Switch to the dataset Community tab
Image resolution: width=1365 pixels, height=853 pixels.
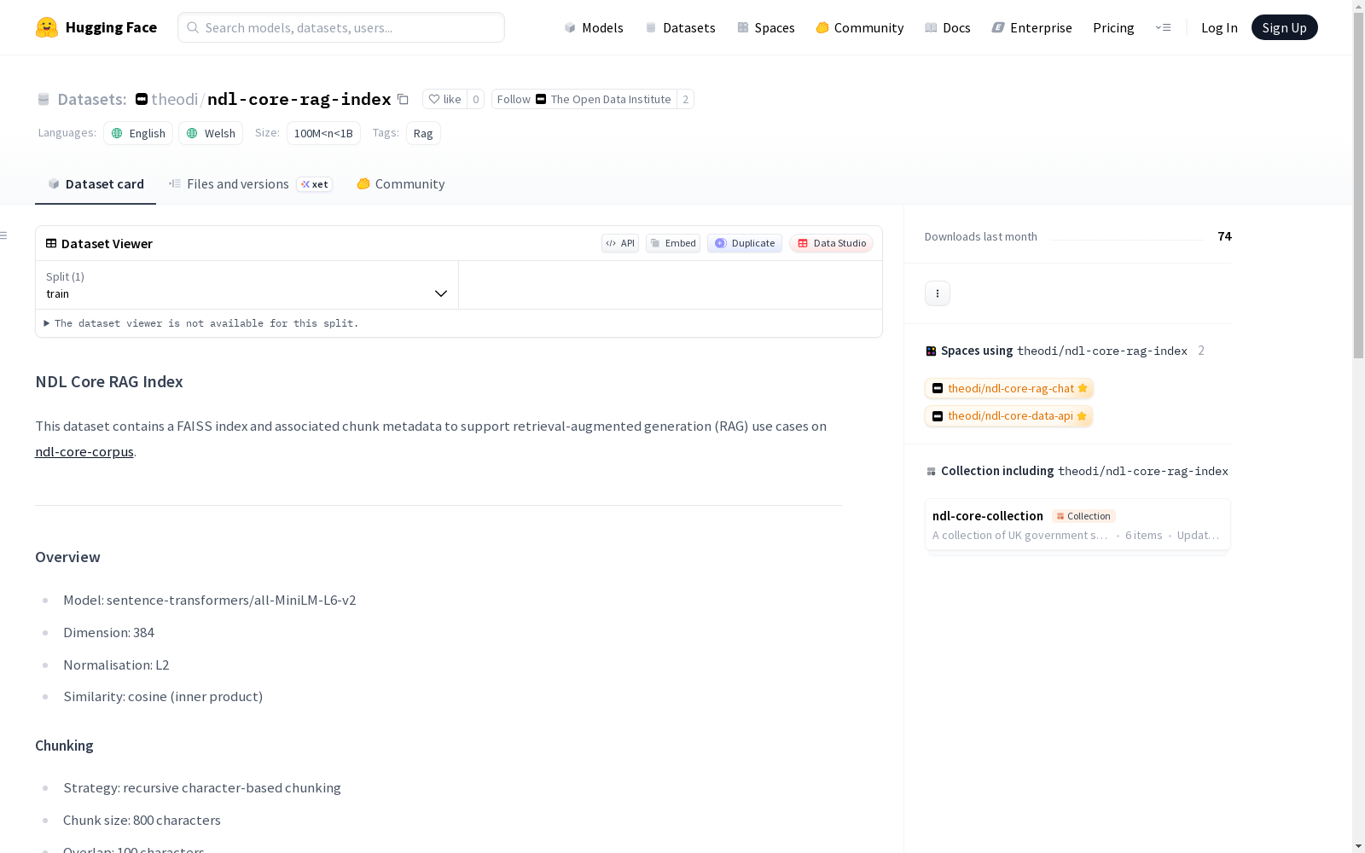point(400,184)
